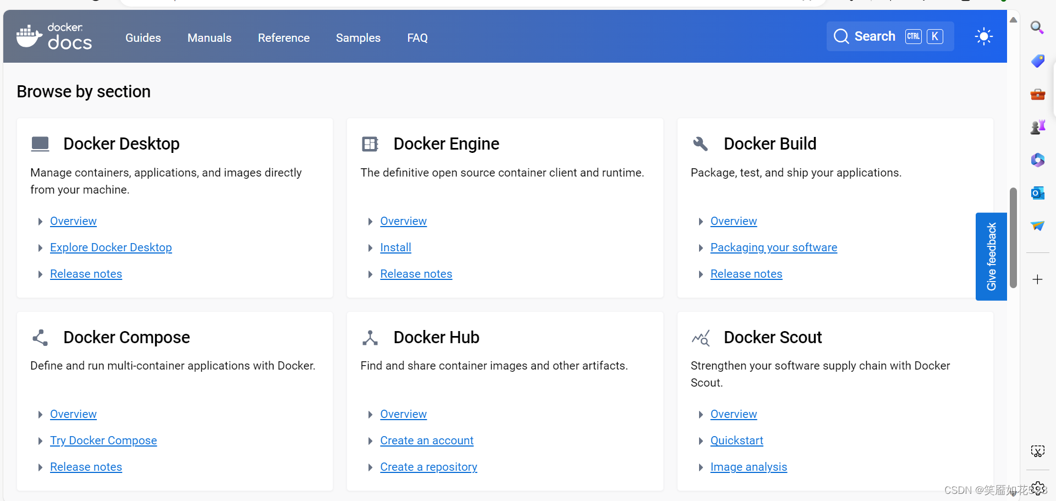1056x501 pixels.
Task: Open the Search box in header
Action: [x=890, y=36]
